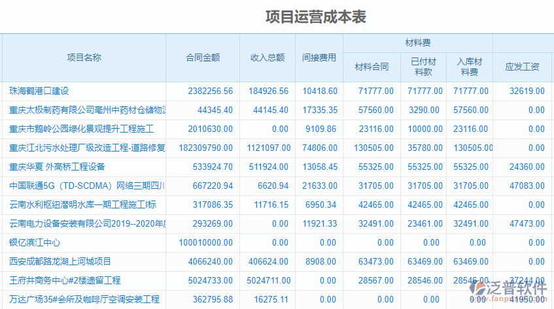Select the 项目名称 column header

[84, 58]
